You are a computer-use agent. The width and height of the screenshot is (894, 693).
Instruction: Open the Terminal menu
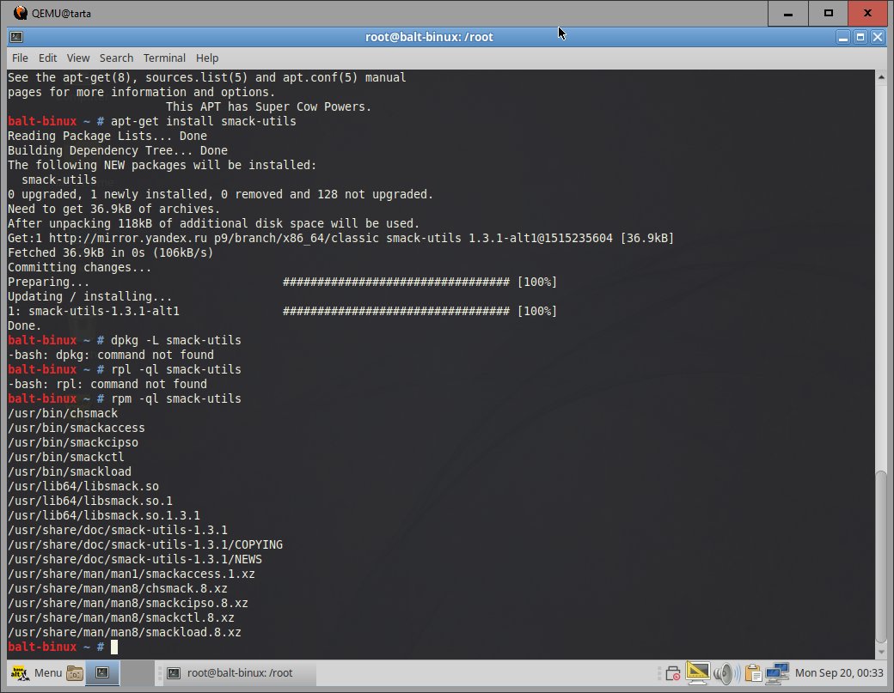click(164, 58)
